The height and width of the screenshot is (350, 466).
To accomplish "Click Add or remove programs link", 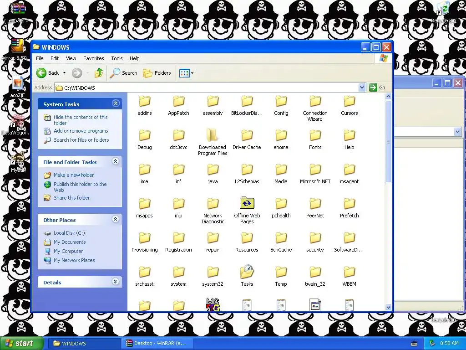I will (81, 131).
